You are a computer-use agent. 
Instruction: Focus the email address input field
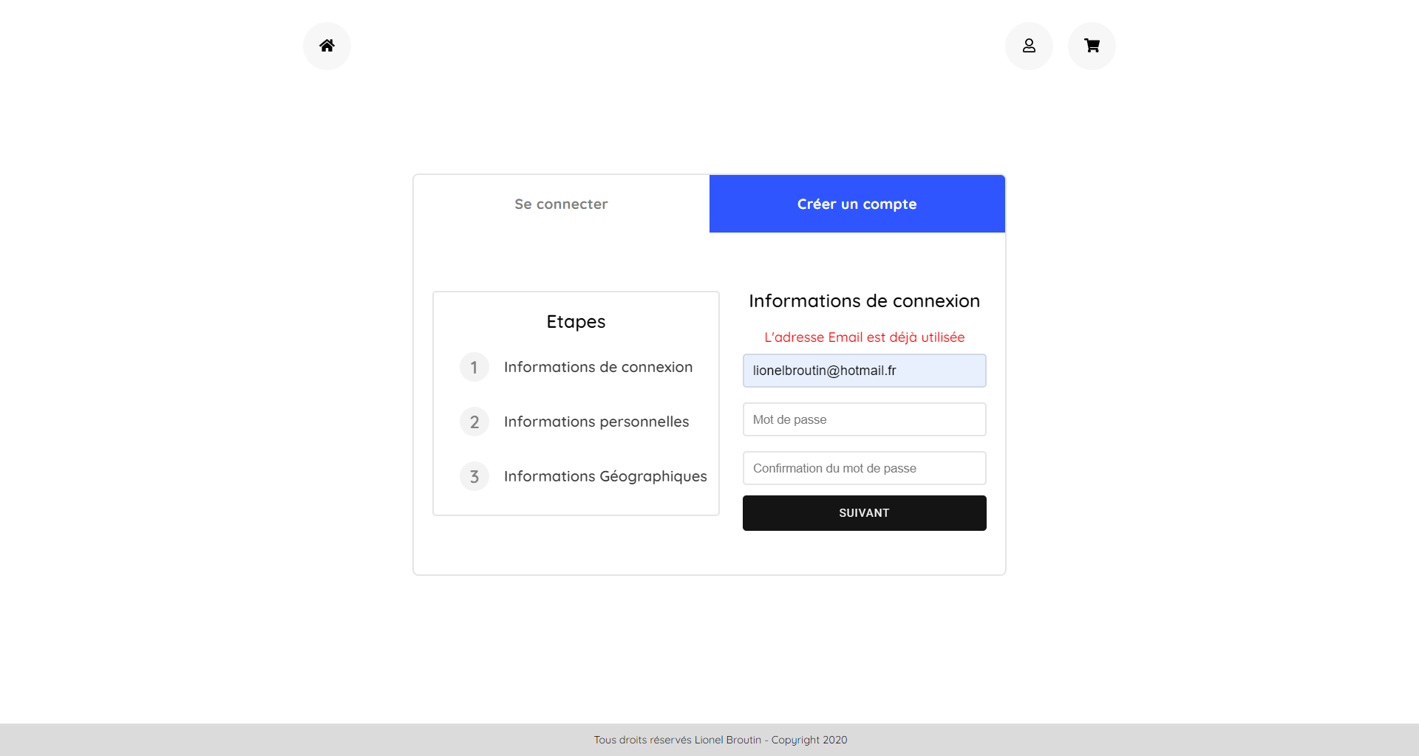pos(864,371)
